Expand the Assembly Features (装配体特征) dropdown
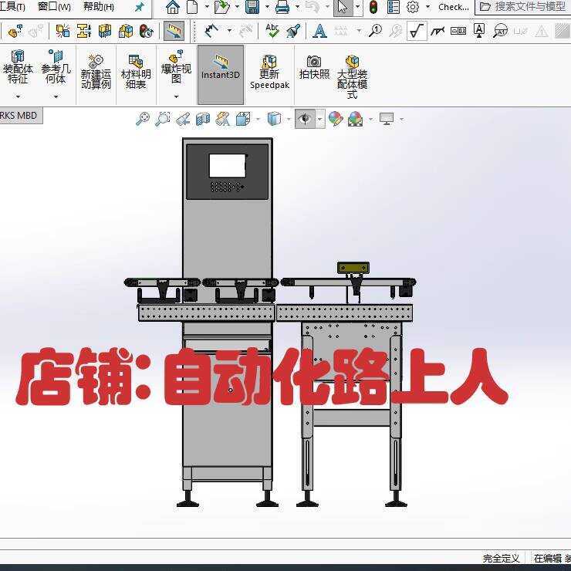 18,96
